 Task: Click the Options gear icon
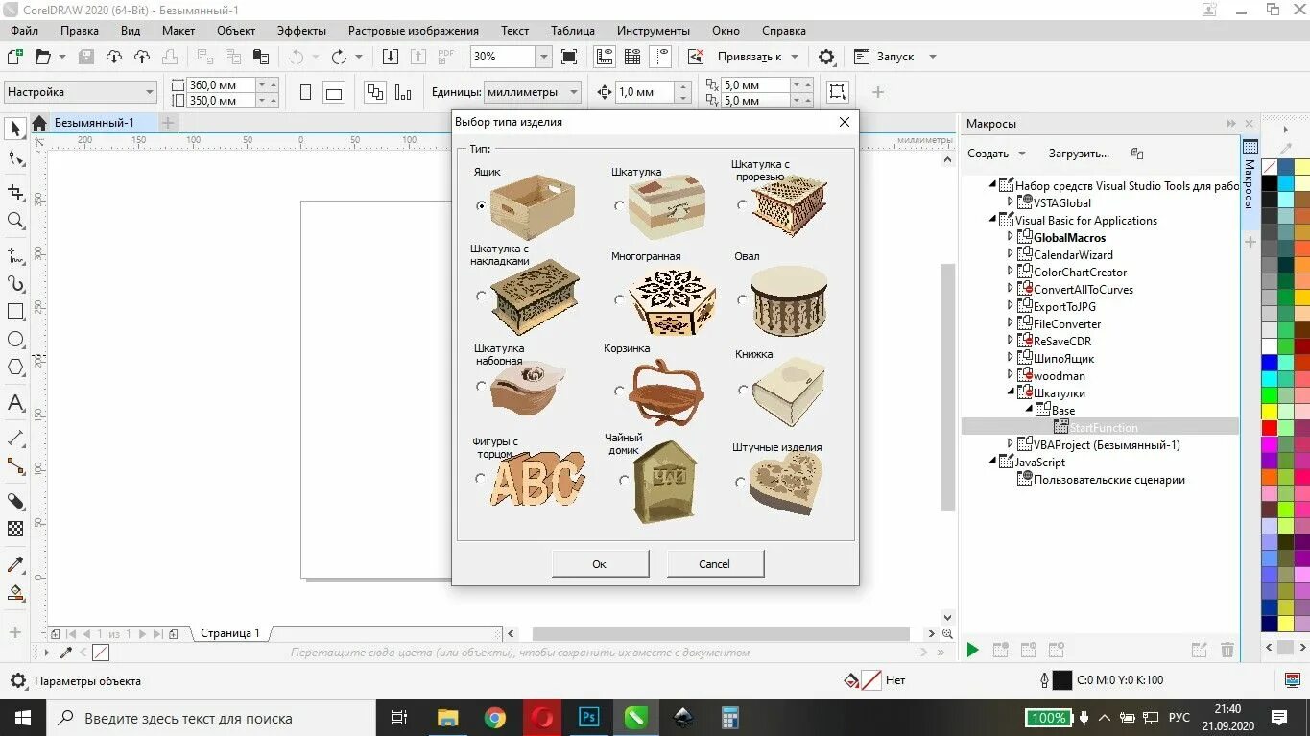click(x=826, y=57)
